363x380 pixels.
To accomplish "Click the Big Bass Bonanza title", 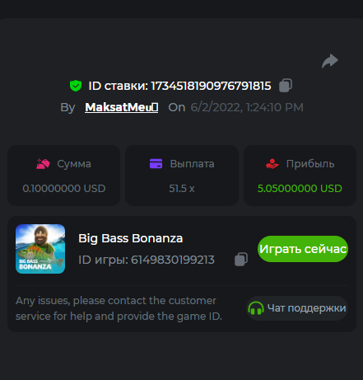I will (x=131, y=238).
